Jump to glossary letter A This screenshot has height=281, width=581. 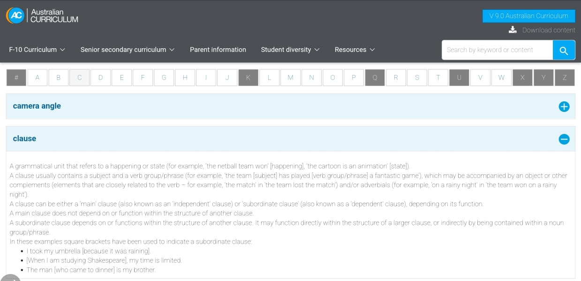pyautogui.click(x=38, y=78)
